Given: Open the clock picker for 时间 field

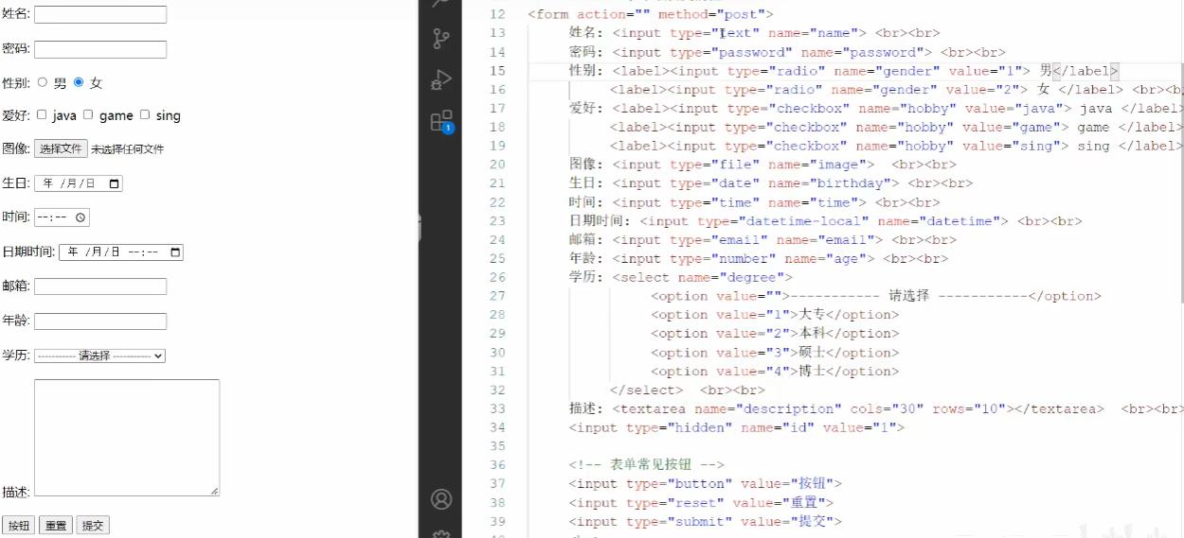Looking at the screenshot, I should coord(81,217).
